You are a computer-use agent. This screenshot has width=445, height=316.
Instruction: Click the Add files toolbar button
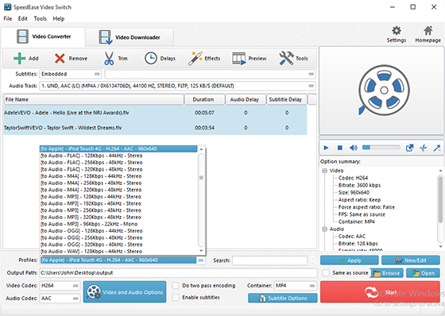(x=25, y=59)
